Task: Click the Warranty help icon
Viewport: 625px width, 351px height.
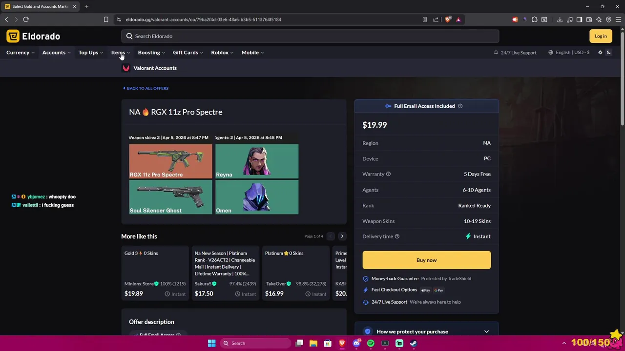Action: (388, 174)
